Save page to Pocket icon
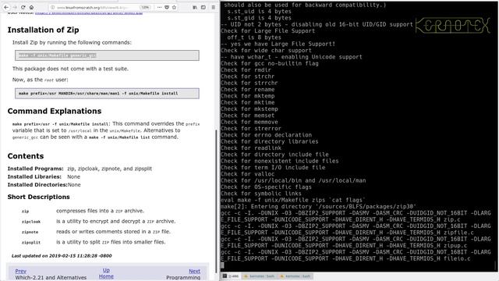Image resolution: width=499 pixels, height=281 pixels. [x=167, y=7]
